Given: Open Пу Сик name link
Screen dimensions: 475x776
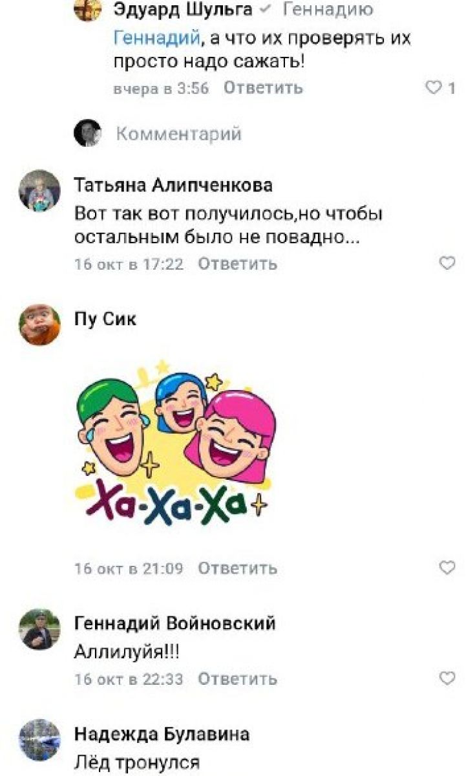Looking at the screenshot, I should click(105, 319).
